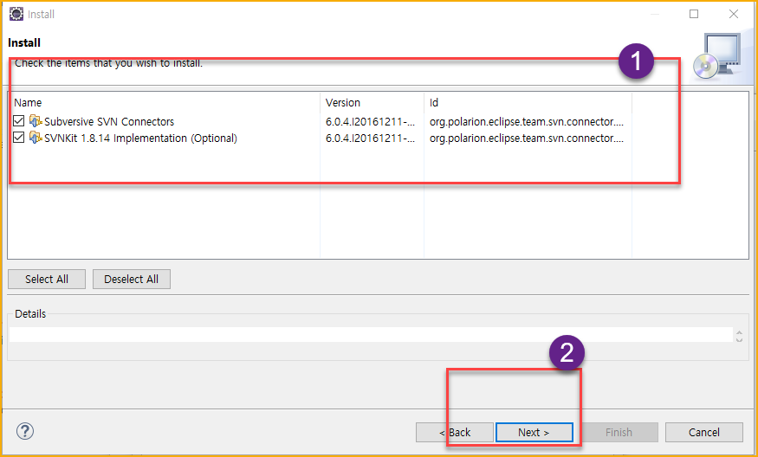Image resolution: width=758 pixels, height=457 pixels.
Task: Select the SVNKit 1.8.14 Implementation (Optional) text
Action: [x=140, y=138]
